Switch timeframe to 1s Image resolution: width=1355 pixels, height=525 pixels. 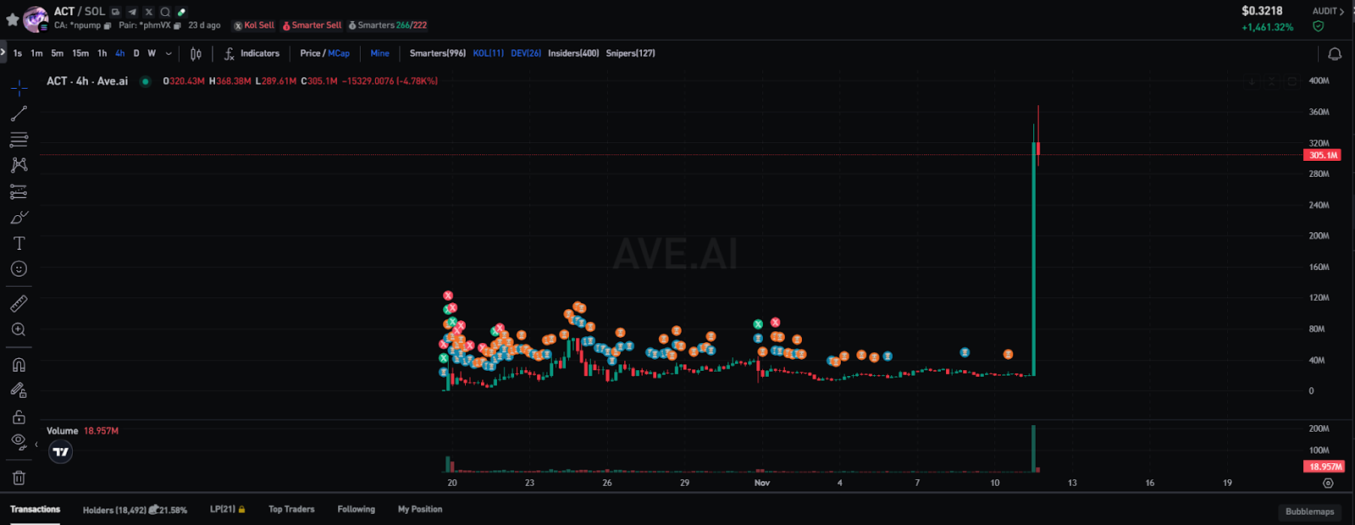coord(18,53)
